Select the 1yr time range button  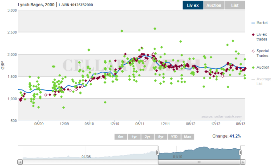pos(134,137)
